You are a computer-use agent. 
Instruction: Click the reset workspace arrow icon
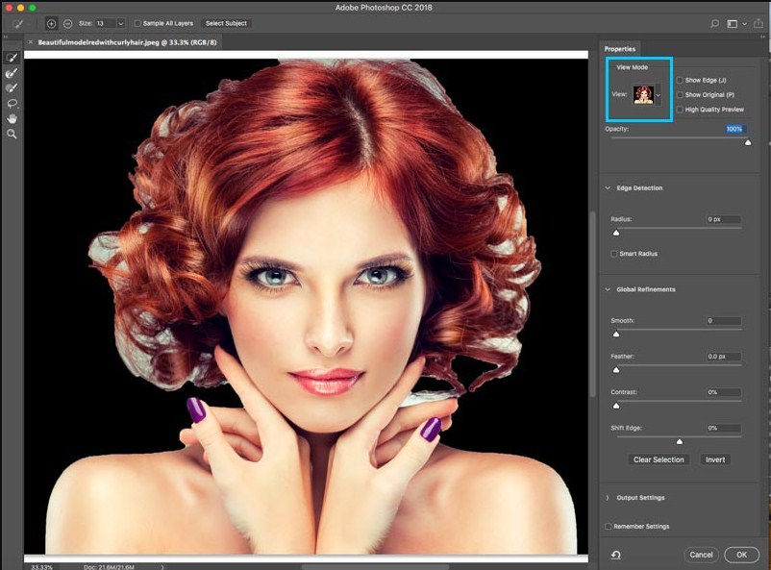point(615,555)
